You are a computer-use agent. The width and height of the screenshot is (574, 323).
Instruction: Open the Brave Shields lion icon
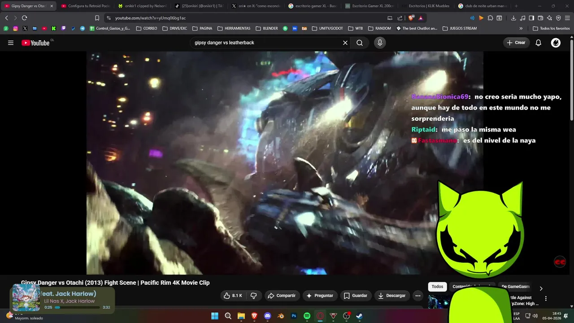[411, 18]
